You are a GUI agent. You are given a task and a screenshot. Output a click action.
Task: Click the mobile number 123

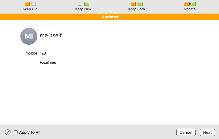(43, 53)
